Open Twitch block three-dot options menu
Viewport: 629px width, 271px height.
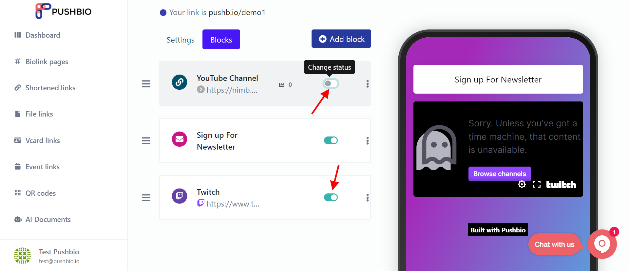click(368, 198)
